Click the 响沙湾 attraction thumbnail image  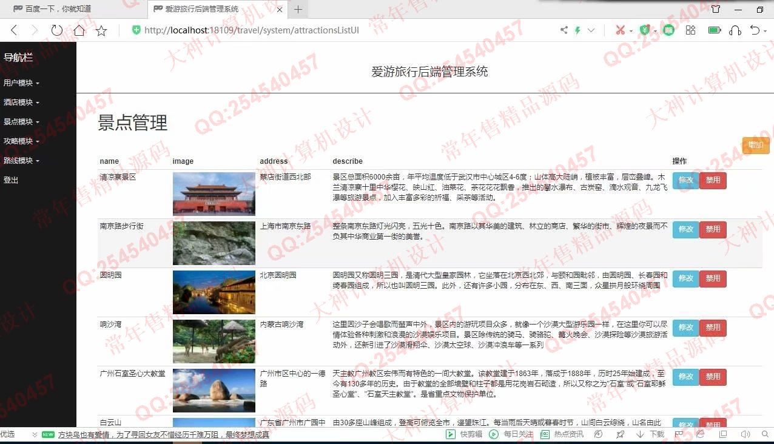[x=214, y=341]
